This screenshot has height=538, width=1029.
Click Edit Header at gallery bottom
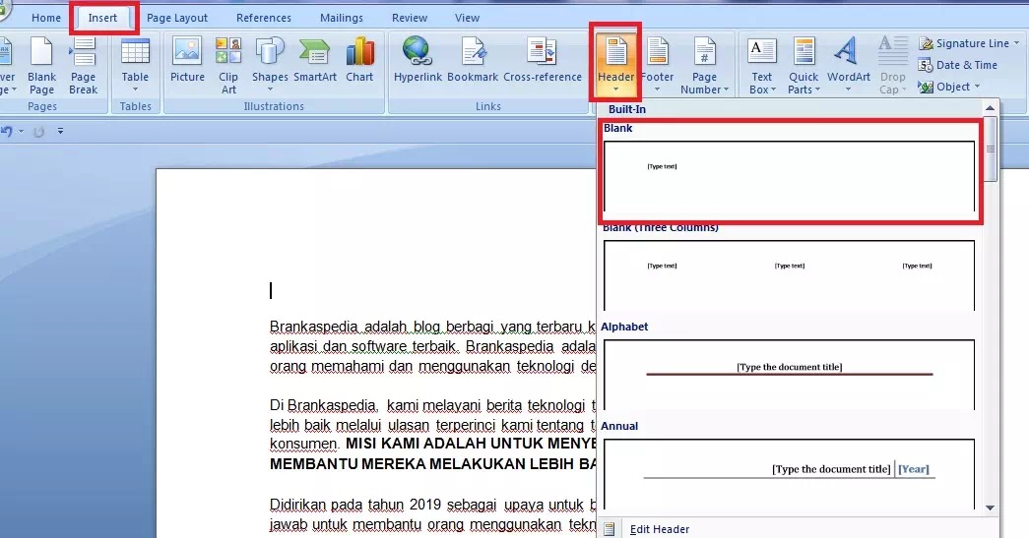coord(660,529)
